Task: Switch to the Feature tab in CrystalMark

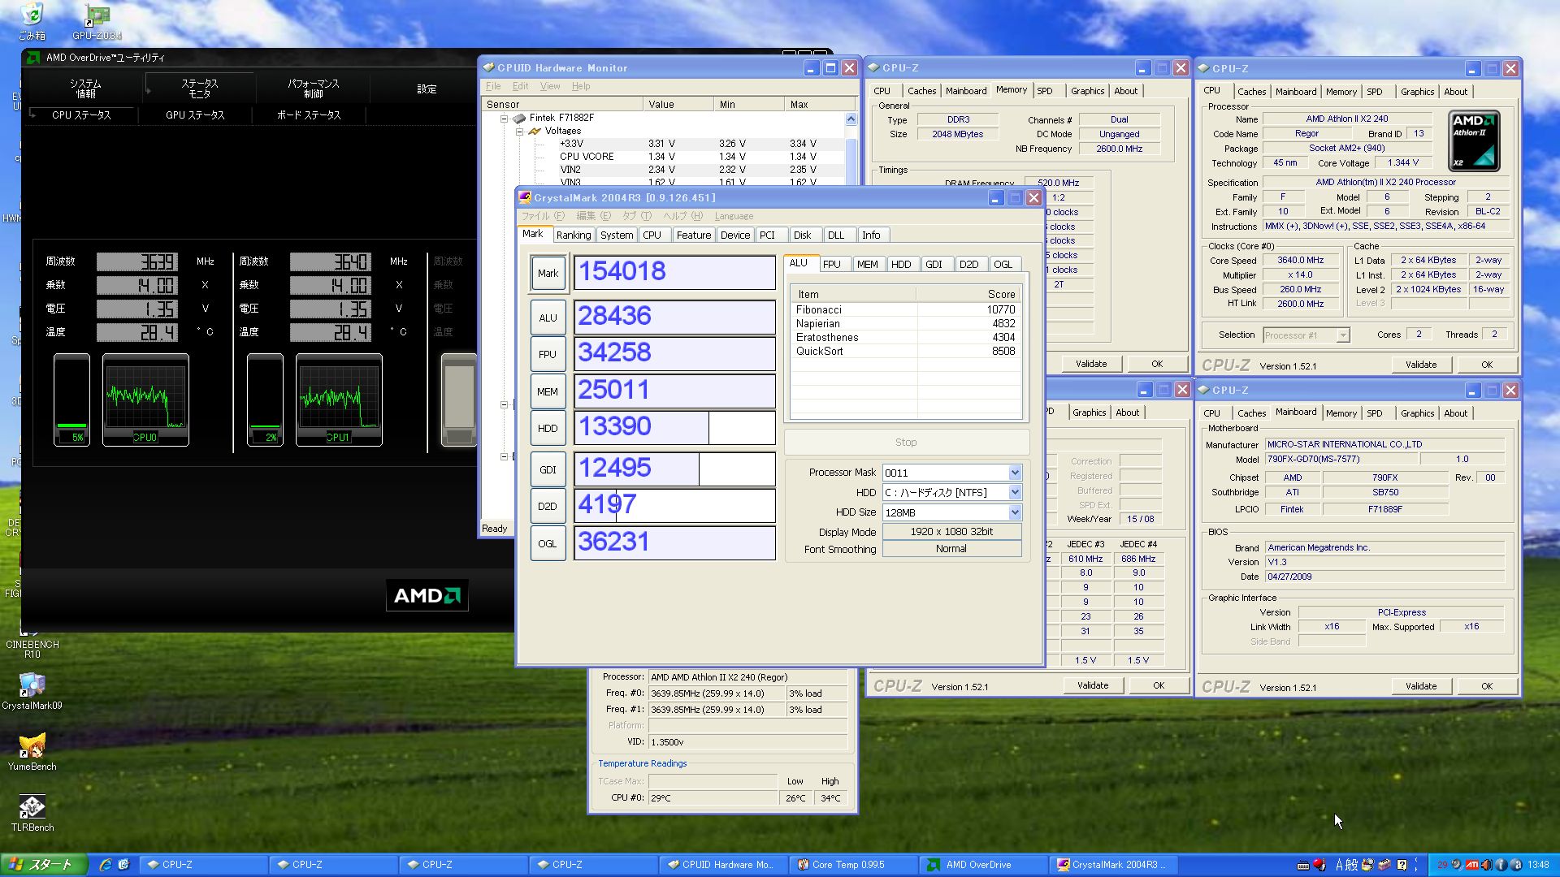Action: point(693,235)
